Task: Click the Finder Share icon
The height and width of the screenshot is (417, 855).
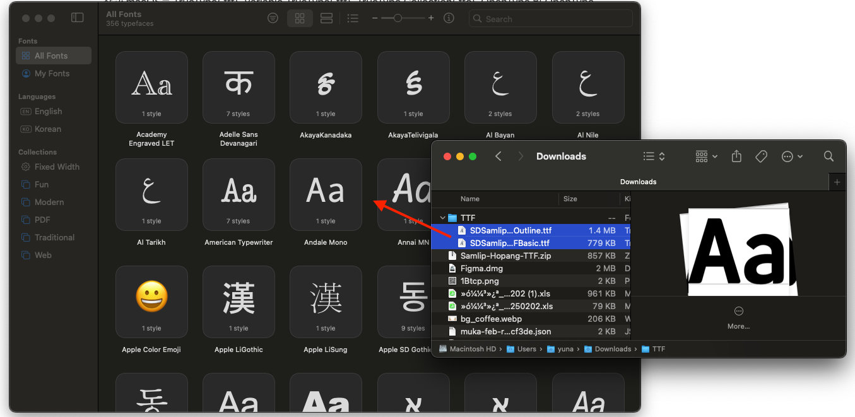Action: pos(736,156)
